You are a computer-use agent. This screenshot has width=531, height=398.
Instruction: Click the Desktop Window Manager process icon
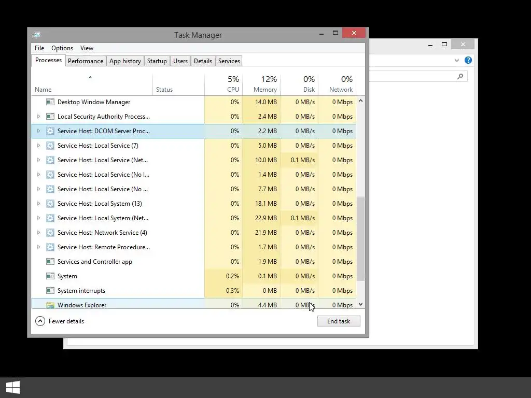(x=50, y=102)
